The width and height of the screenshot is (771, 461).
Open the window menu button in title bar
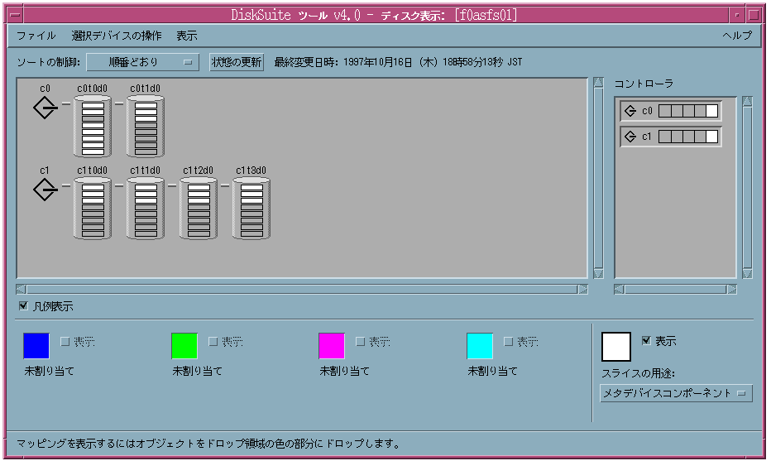15,15
